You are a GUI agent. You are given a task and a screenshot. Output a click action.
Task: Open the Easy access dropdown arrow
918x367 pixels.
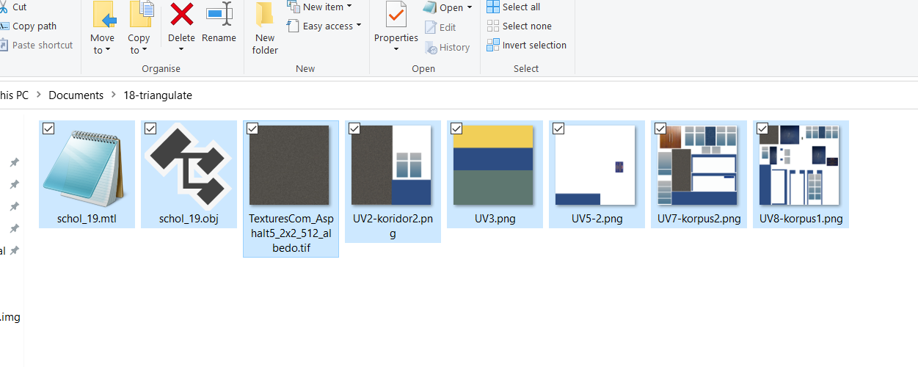point(359,26)
